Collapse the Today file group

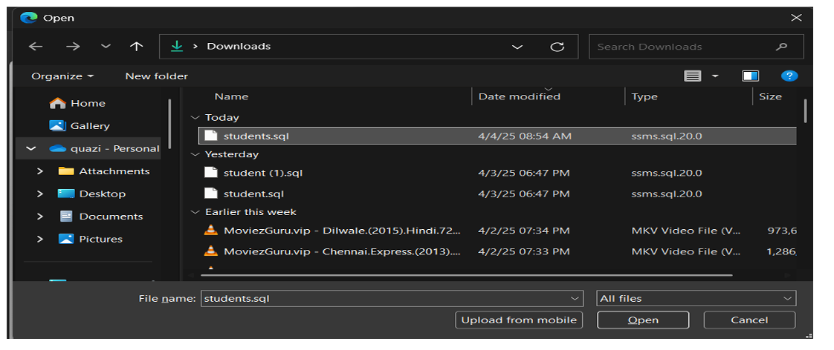(195, 118)
